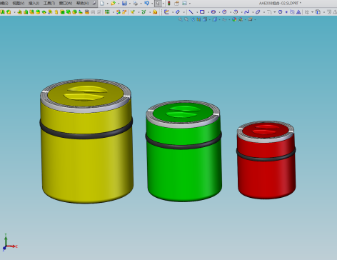The width and height of the screenshot is (337, 260).
Task: Open the 视图(V) menu
Action: click(x=19, y=4)
